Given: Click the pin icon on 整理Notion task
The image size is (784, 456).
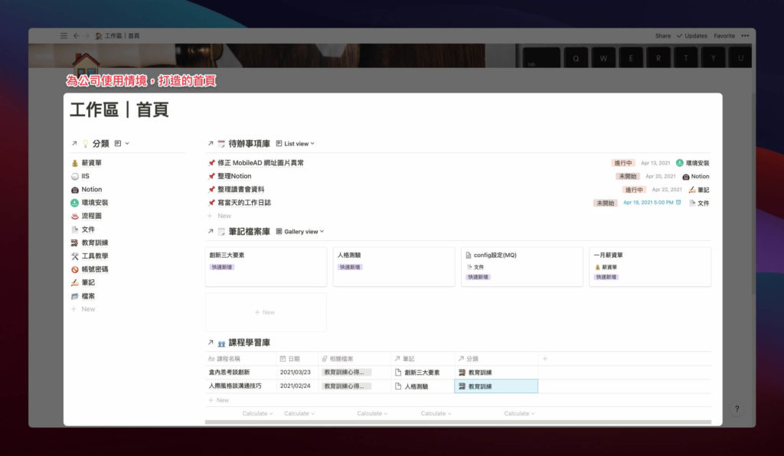Looking at the screenshot, I should [x=211, y=176].
